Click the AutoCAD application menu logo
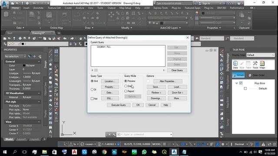Image resolution: width=278 pixels, height=156 pixels. pos(5,4)
